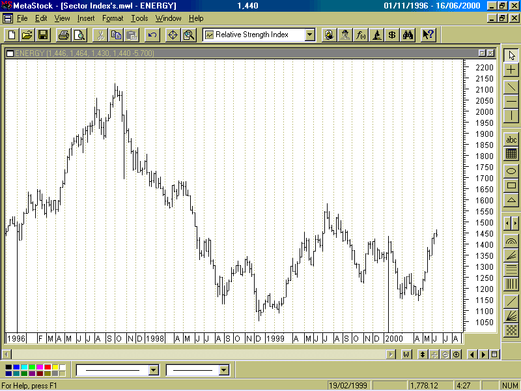Undo the last action

point(152,35)
